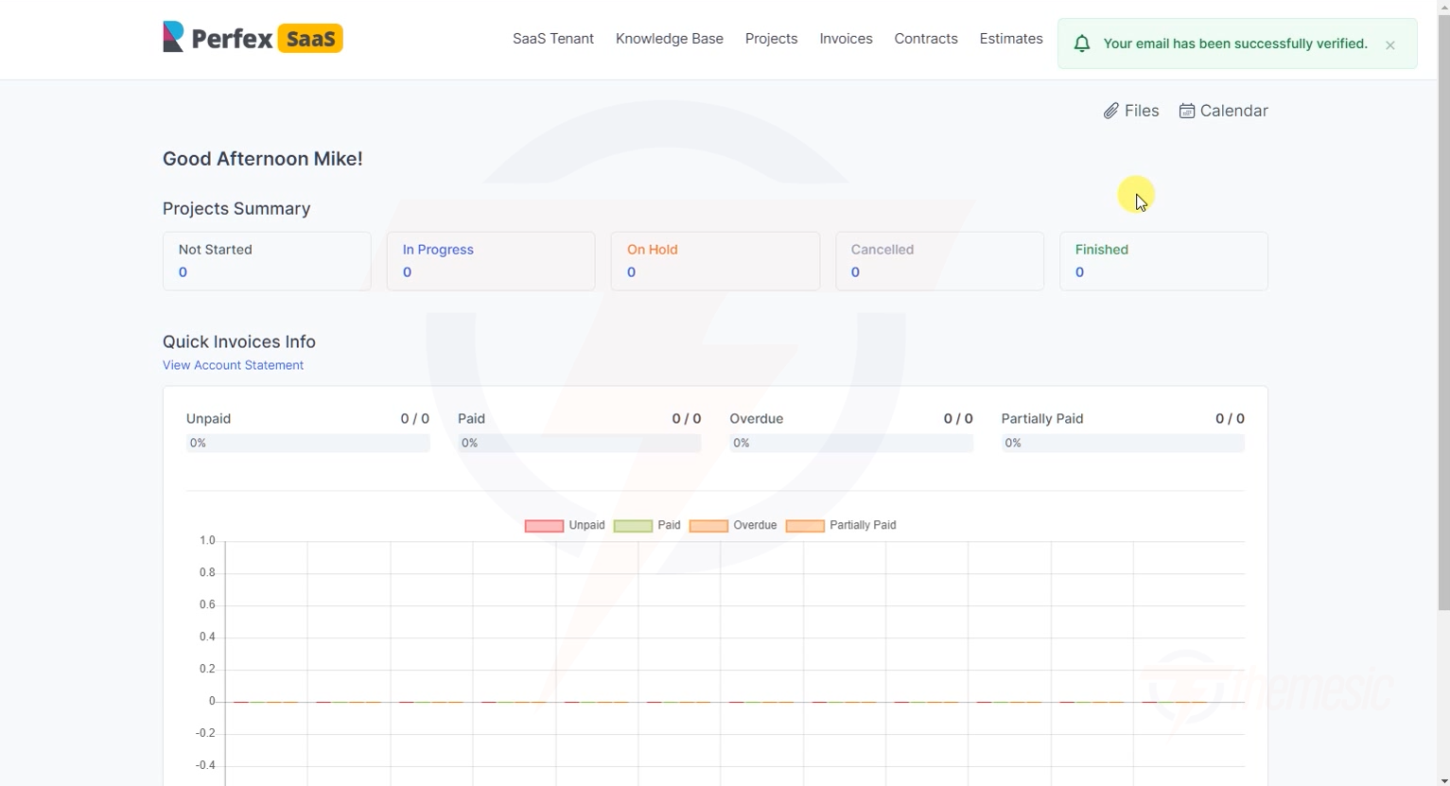Screen dimensions: 1450x786
Task: Click the Paid legend color swatch
Action: [x=632, y=525]
